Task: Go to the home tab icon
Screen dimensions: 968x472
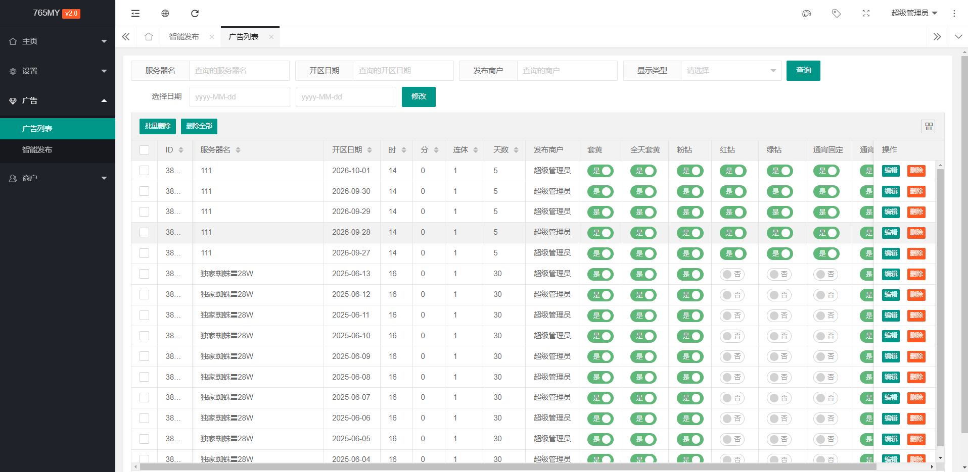Action: pyautogui.click(x=149, y=37)
